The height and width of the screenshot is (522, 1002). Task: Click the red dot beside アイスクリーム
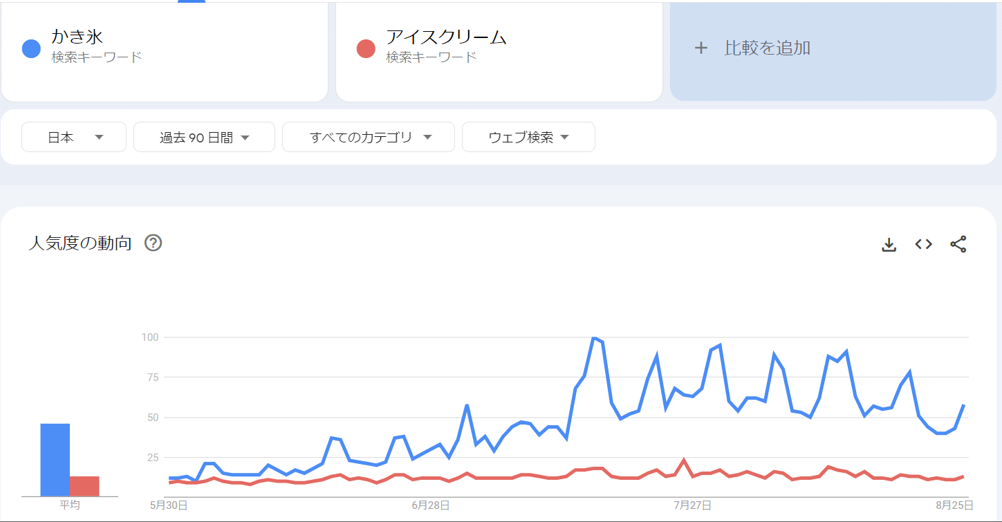pyautogui.click(x=366, y=48)
